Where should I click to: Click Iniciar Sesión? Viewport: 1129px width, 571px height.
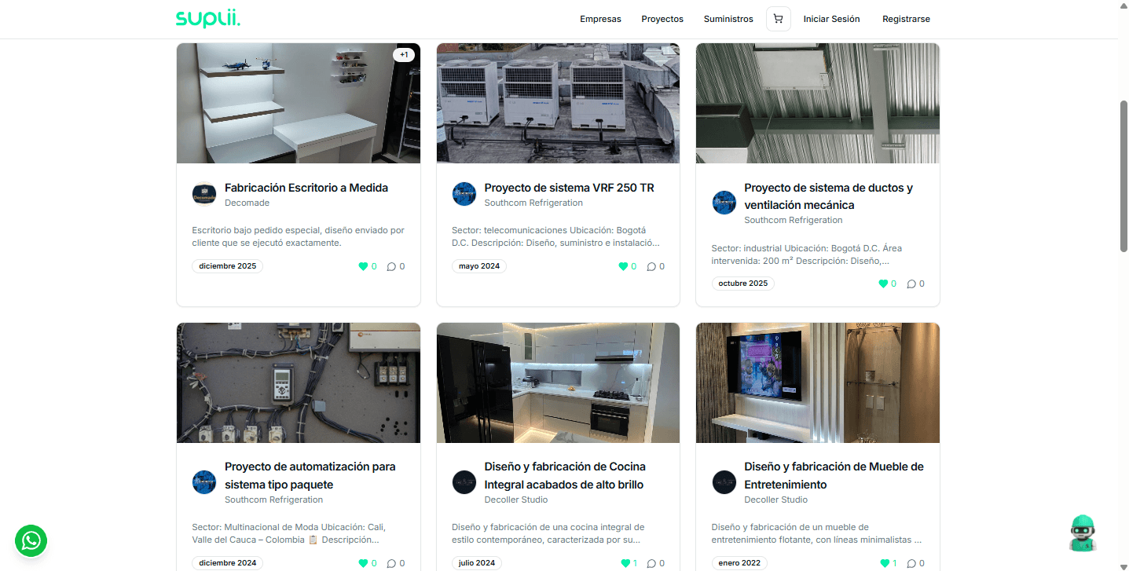click(x=831, y=19)
